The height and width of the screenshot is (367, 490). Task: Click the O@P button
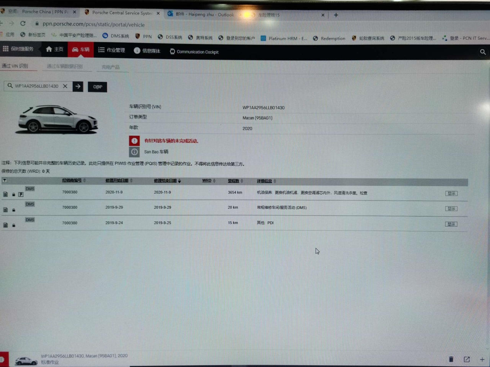(x=98, y=87)
